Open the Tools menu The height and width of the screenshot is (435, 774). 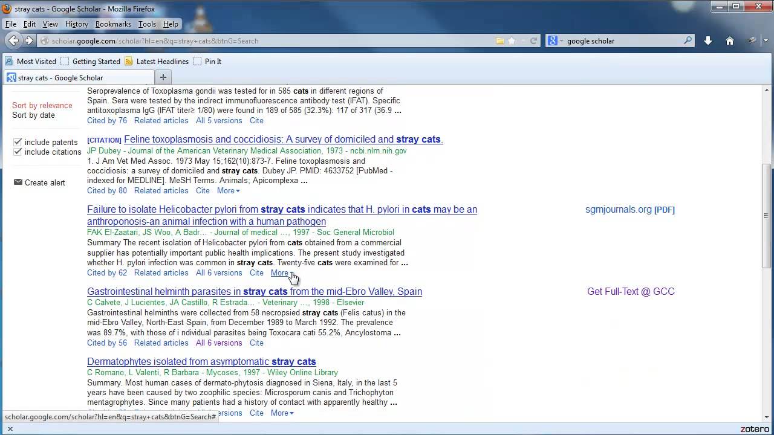click(x=147, y=24)
